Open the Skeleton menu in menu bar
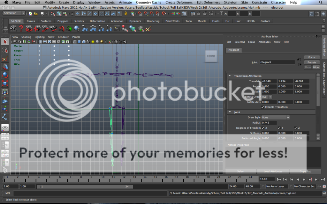This screenshot has height=204, width=327. 231,2
